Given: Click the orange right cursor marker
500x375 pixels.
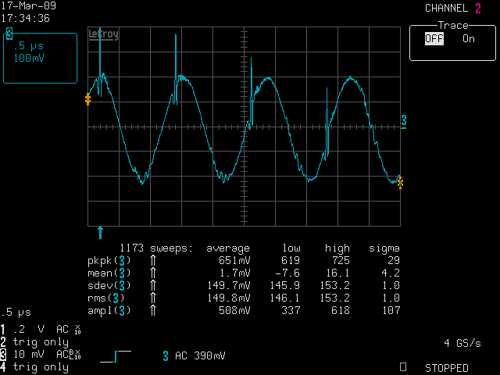Looking at the screenshot, I should coord(400,183).
